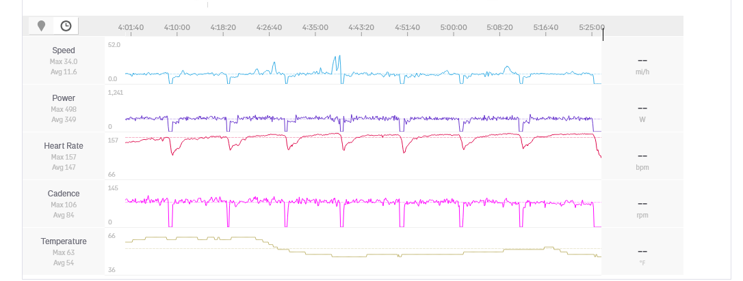Click the bpm unit readout
The height and width of the screenshot is (281, 743).
[x=642, y=168]
